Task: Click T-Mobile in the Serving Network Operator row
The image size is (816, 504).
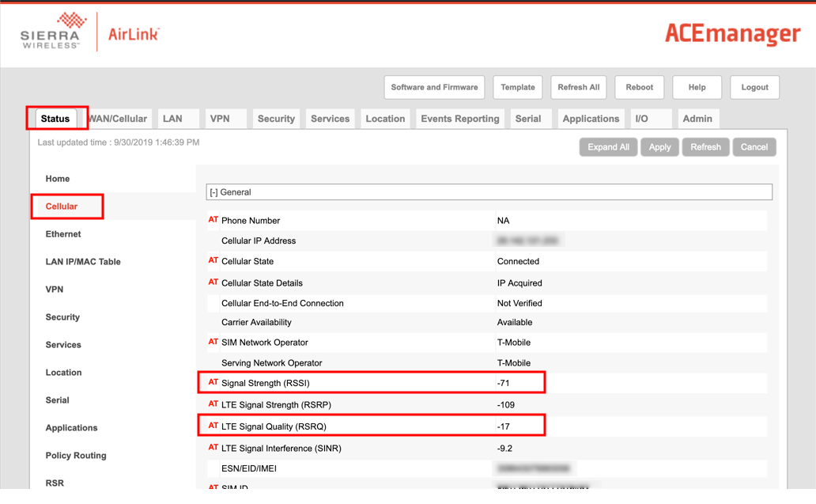Action: pos(514,363)
